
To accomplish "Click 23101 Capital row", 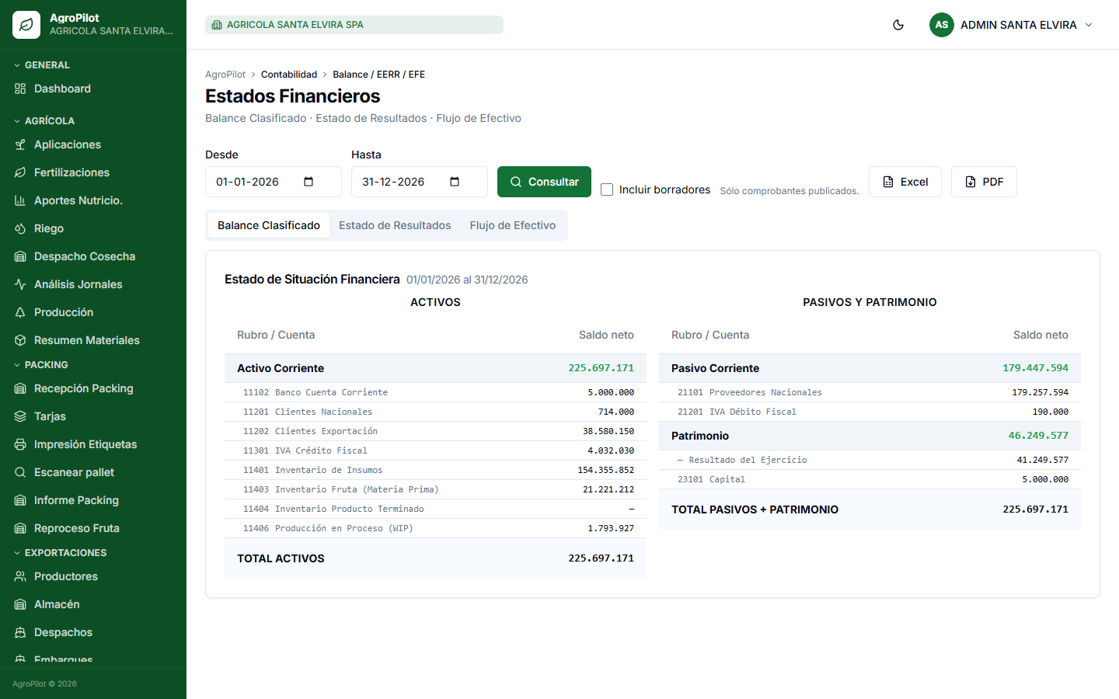I will tap(870, 479).
